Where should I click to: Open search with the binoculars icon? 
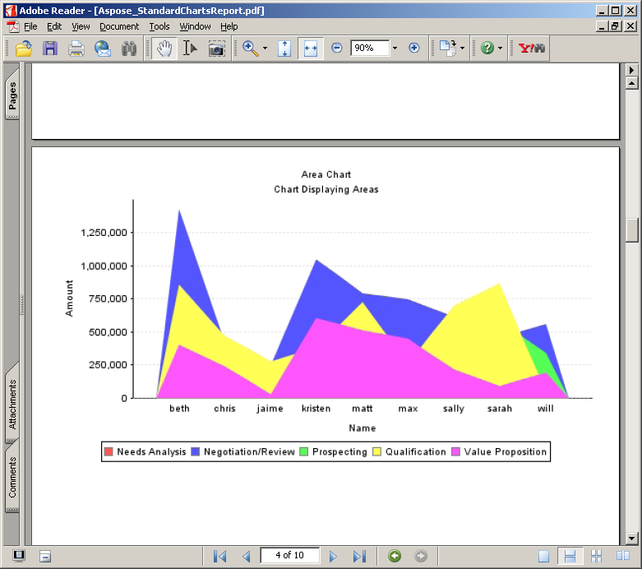(128, 49)
